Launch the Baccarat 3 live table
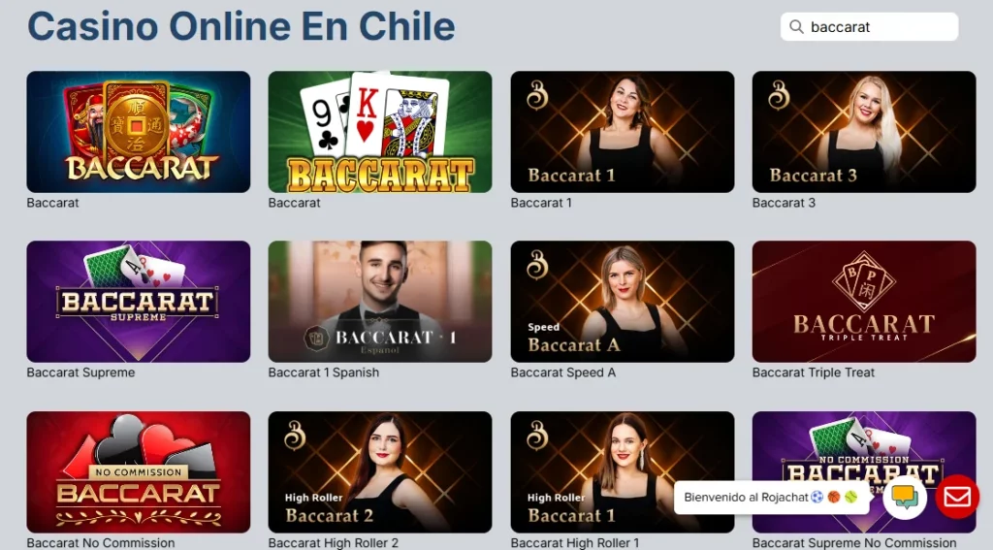The image size is (993, 550). click(x=864, y=132)
